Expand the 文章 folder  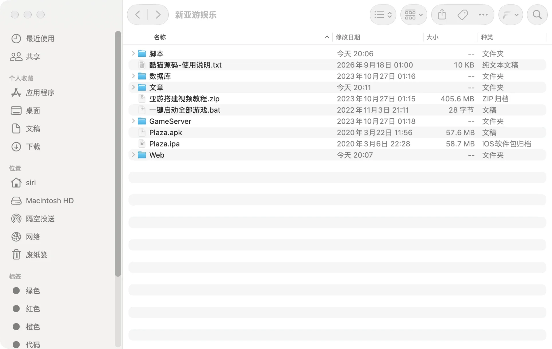pyautogui.click(x=133, y=87)
